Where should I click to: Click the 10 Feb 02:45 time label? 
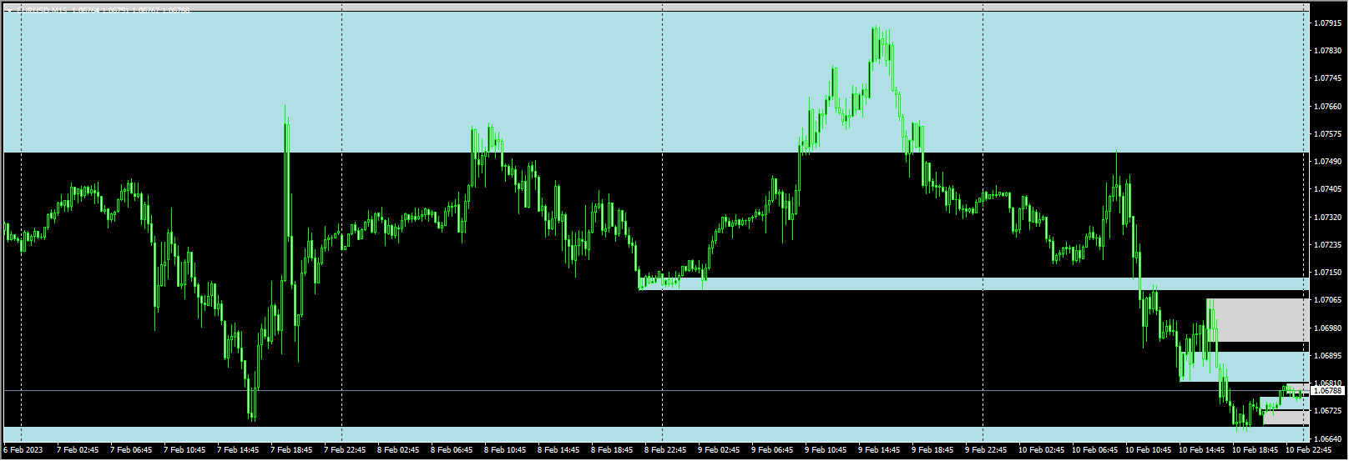coord(1041,450)
